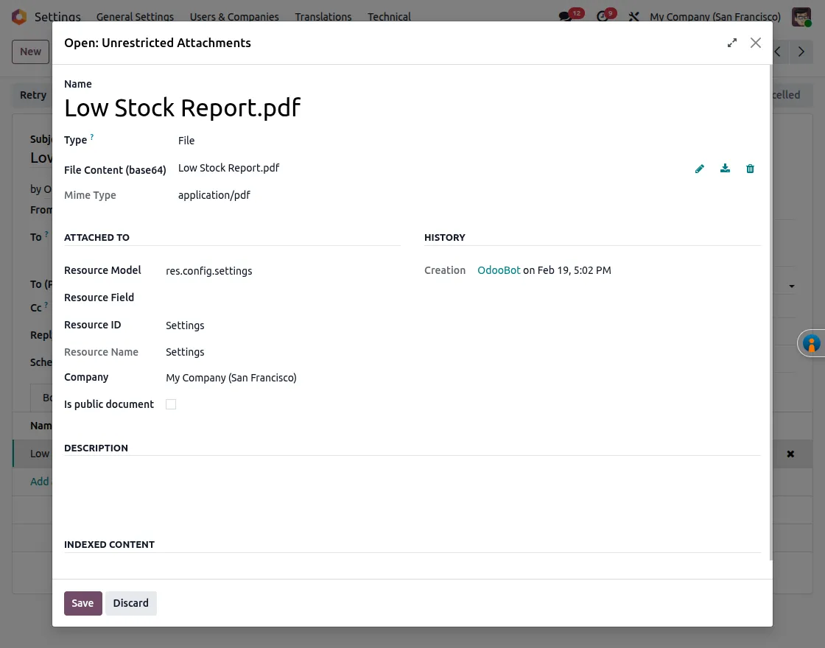Viewport: 825px width, 648px height.
Task: Discard the attachment changes
Action: (130, 603)
